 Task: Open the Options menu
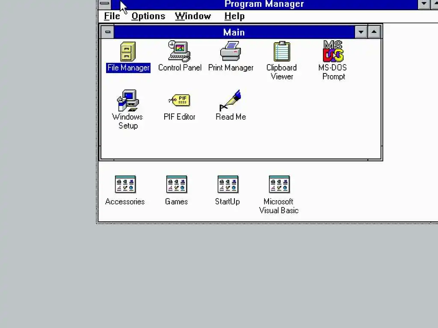click(148, 16)
